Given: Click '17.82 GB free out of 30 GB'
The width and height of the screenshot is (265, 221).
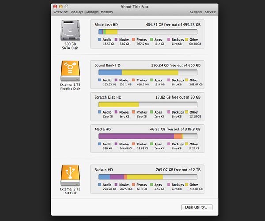Looking at the screenshot, I should tap(178, 97).
